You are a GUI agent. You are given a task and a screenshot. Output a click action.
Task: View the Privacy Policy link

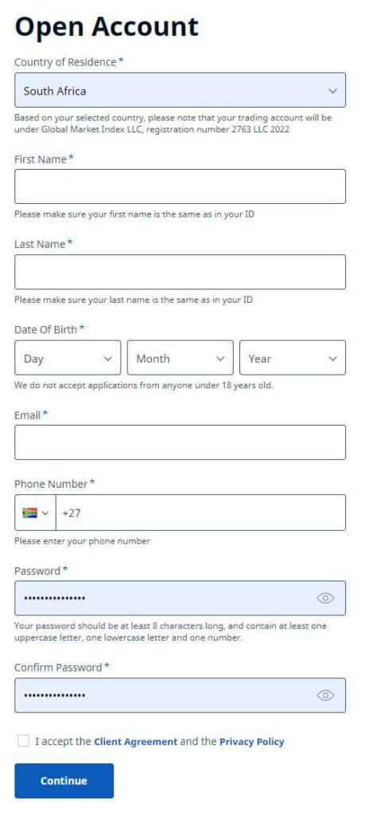click(252, 742)
